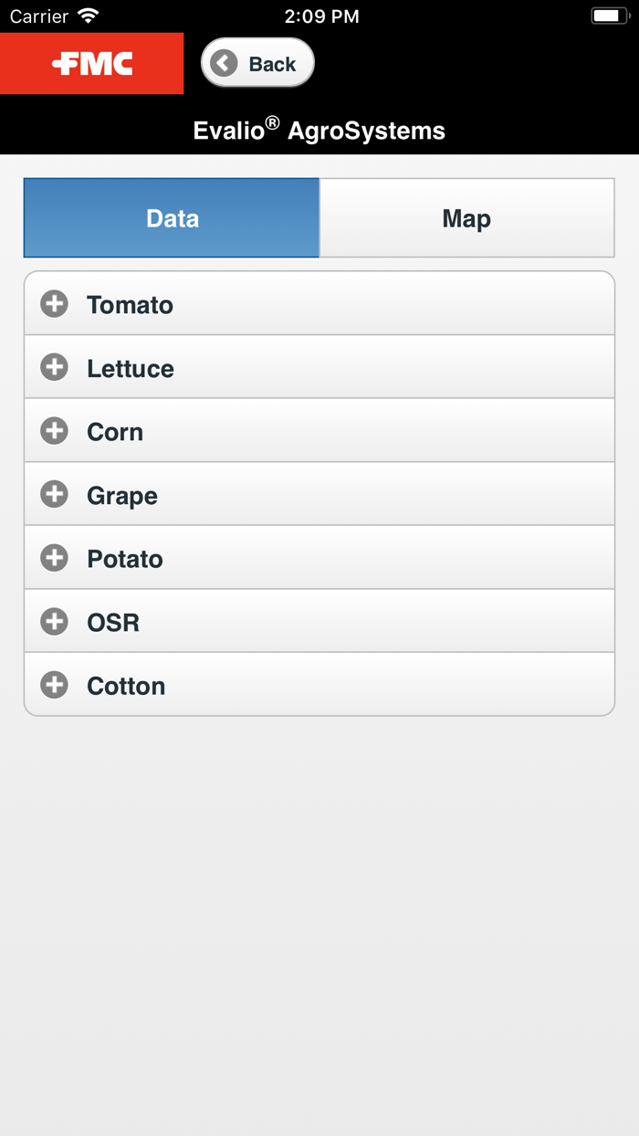Viewport: 639px width, 1136px height.
Task: Hit the plus icon beside Cotton
Action: pyautogui.click(x=55, y=685)
